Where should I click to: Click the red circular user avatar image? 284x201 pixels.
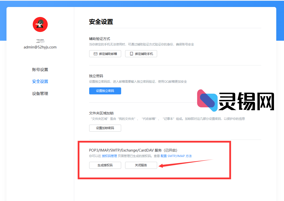[x=40, y=24]
